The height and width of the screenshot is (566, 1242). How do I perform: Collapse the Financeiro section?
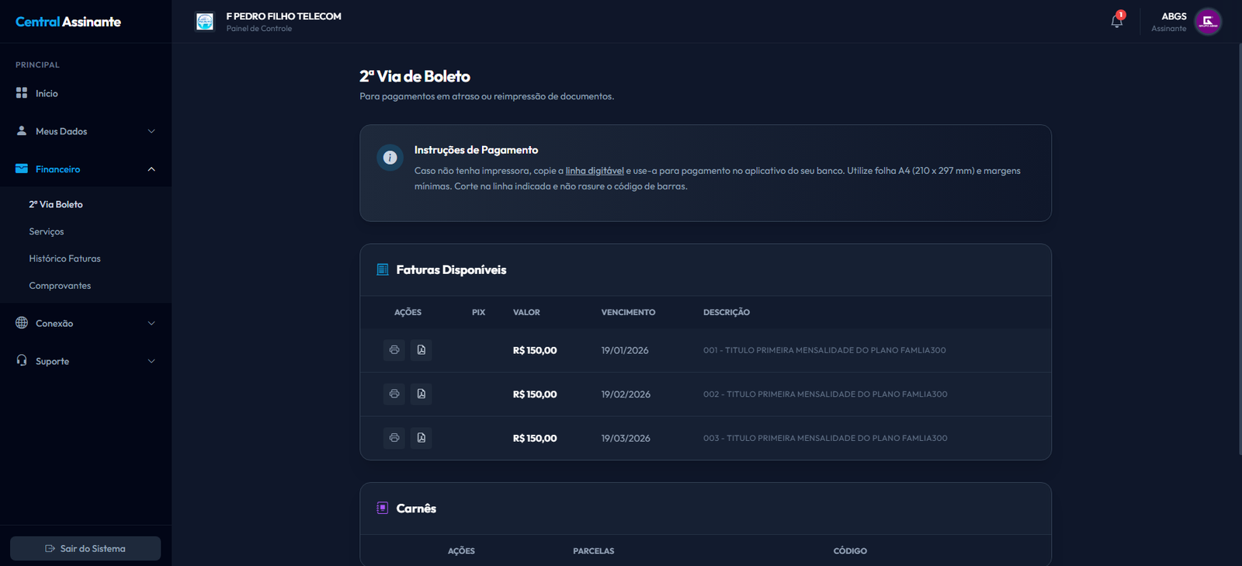(x=85, y=169)
